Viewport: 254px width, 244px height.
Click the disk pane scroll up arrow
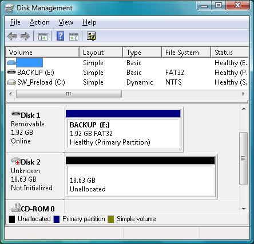(244, 109)
